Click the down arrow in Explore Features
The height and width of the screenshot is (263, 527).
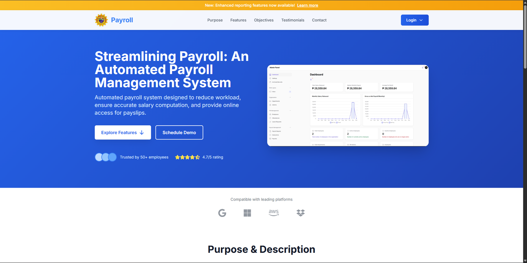point(142,132)
